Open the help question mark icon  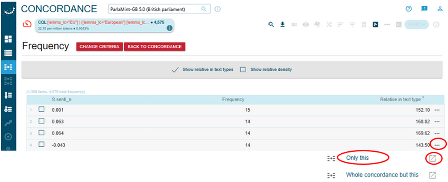tap(409, 9)
